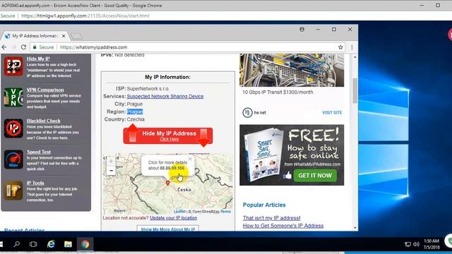The image size is (452, 254).
Task: Click the red map location marker
Action: coord(168,183)
